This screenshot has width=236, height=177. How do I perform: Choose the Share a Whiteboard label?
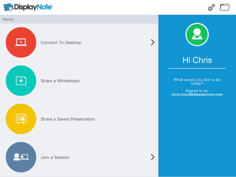[x=60, y=81]
